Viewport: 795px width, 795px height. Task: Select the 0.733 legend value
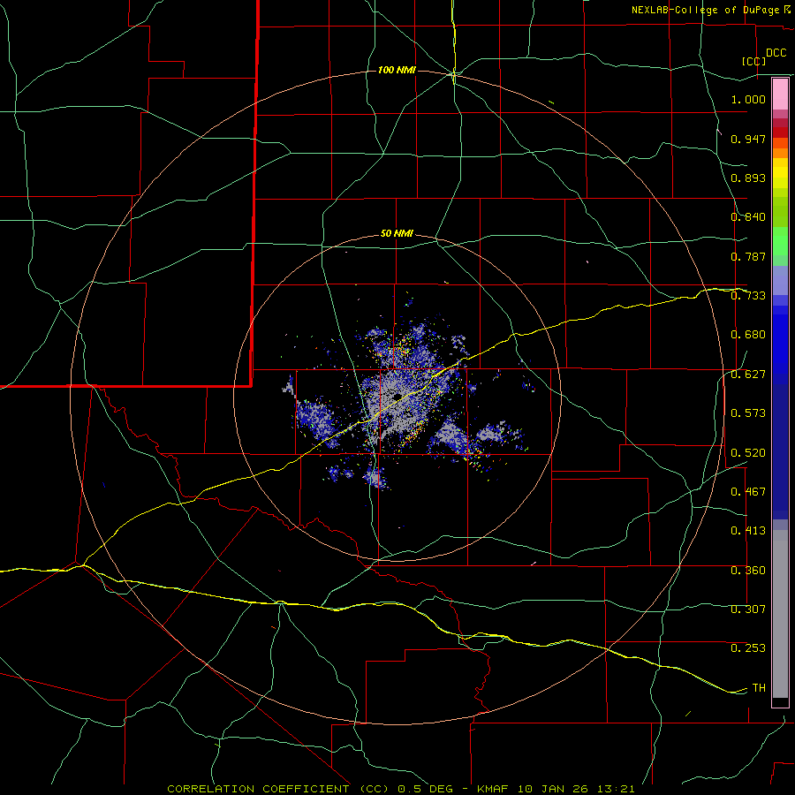tap(748, 296)
